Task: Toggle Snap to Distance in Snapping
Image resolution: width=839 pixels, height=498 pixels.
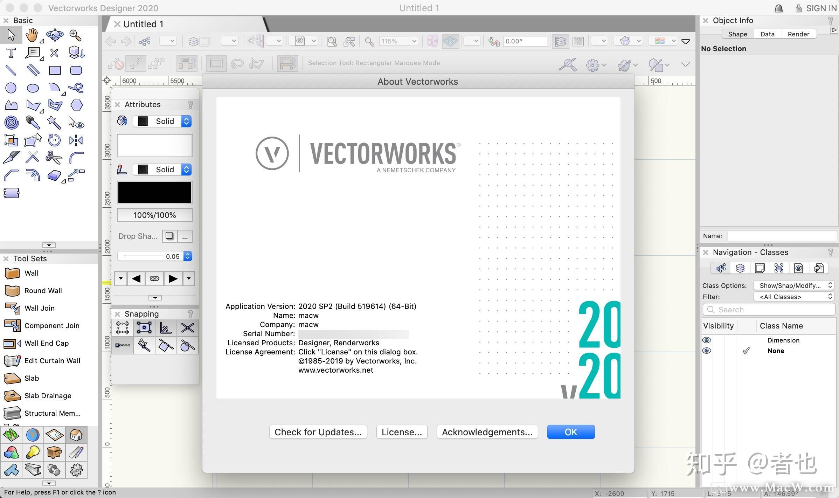Action: (123, 345)
